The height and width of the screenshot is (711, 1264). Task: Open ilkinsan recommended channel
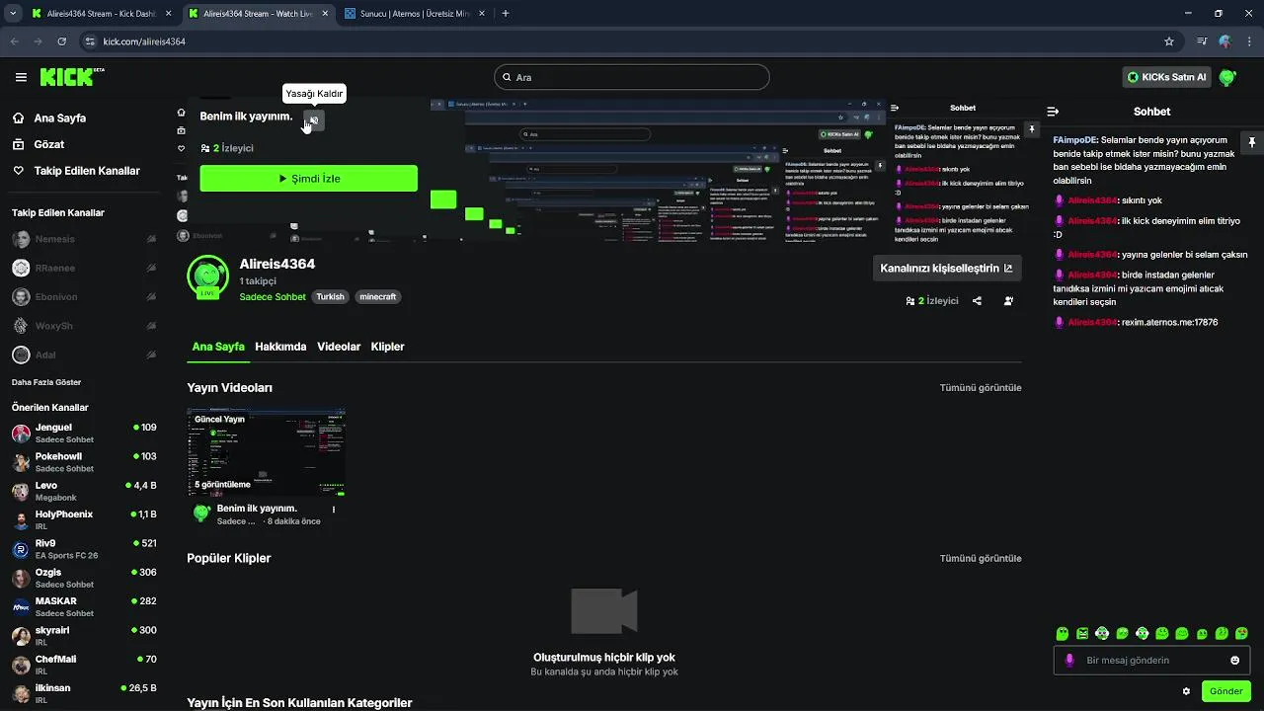pyautogui.click(x=84, y=693)
